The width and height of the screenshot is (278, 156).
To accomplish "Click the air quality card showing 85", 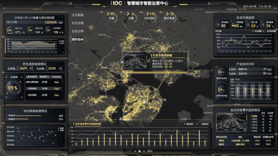I will (x=222, y=24).
